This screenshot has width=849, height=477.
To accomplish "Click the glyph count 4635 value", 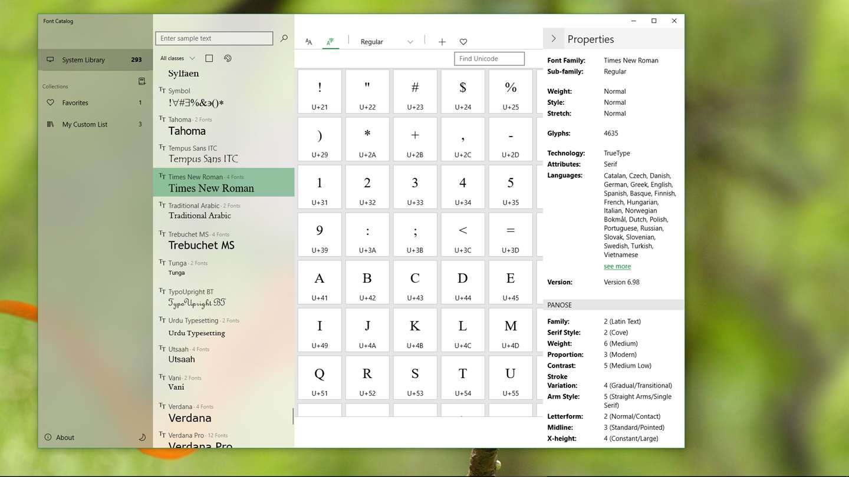I will [x=611, y=133].
